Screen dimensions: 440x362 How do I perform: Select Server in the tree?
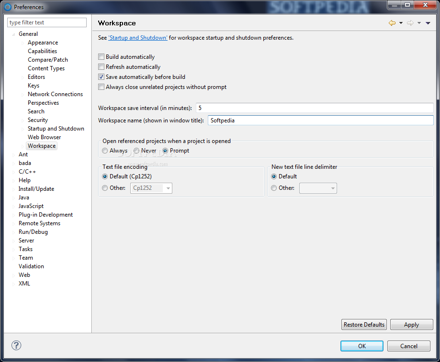[26, 241]
